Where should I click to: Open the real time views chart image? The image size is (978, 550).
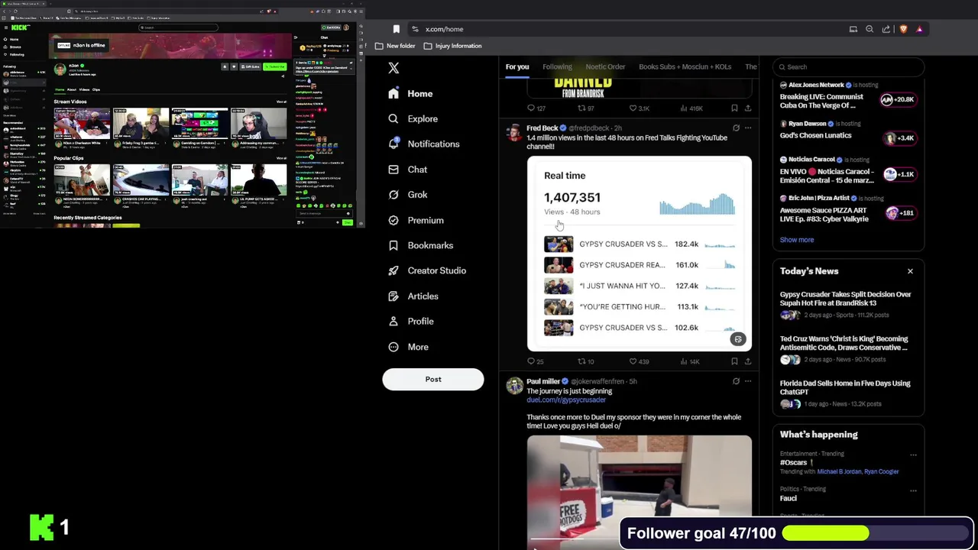click(640, 254)
